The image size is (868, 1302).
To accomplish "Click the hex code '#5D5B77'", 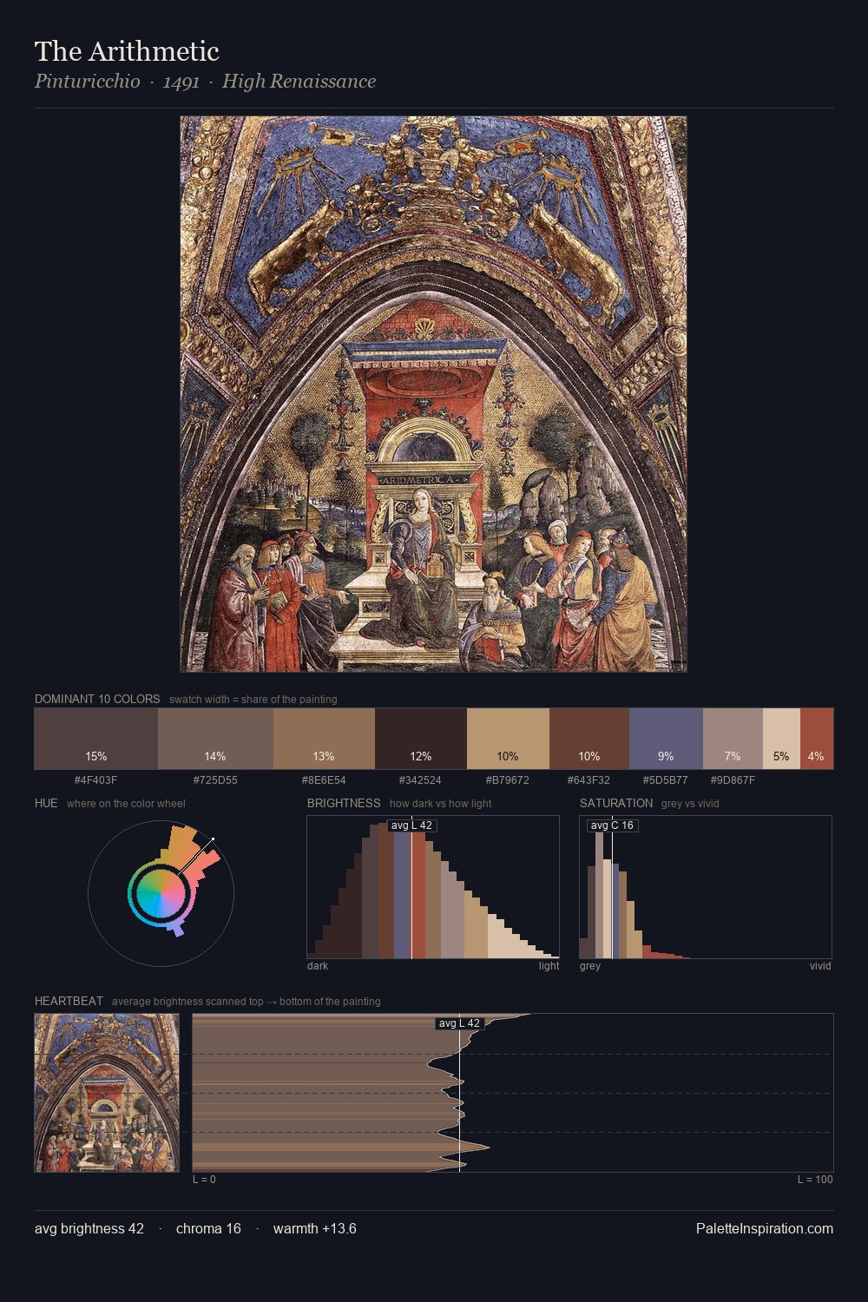I will point(666,779).
